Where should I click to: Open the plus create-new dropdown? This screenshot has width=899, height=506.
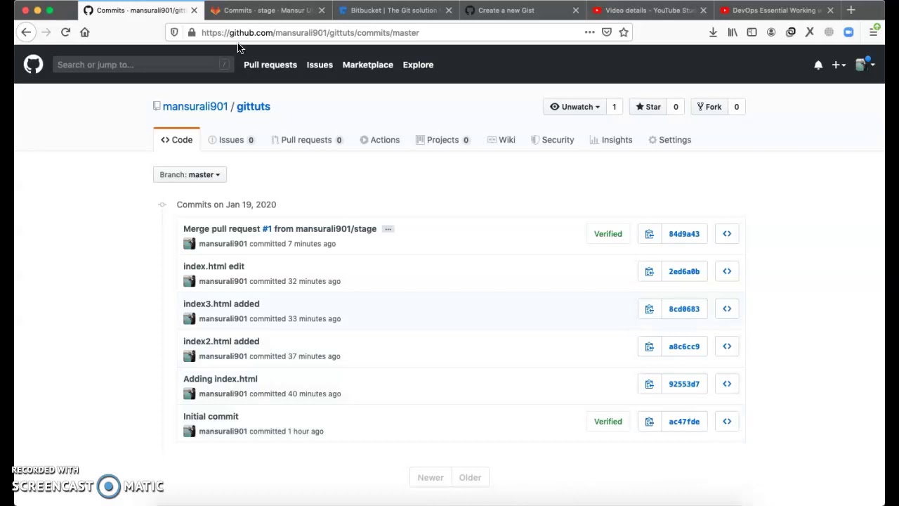[839, 65]
